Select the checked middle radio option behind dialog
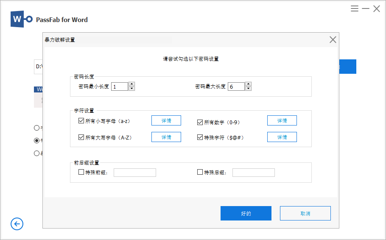Image resolution: width=386 pixels, height=240 pixels. pyautogui.click(x=36, y=140)
